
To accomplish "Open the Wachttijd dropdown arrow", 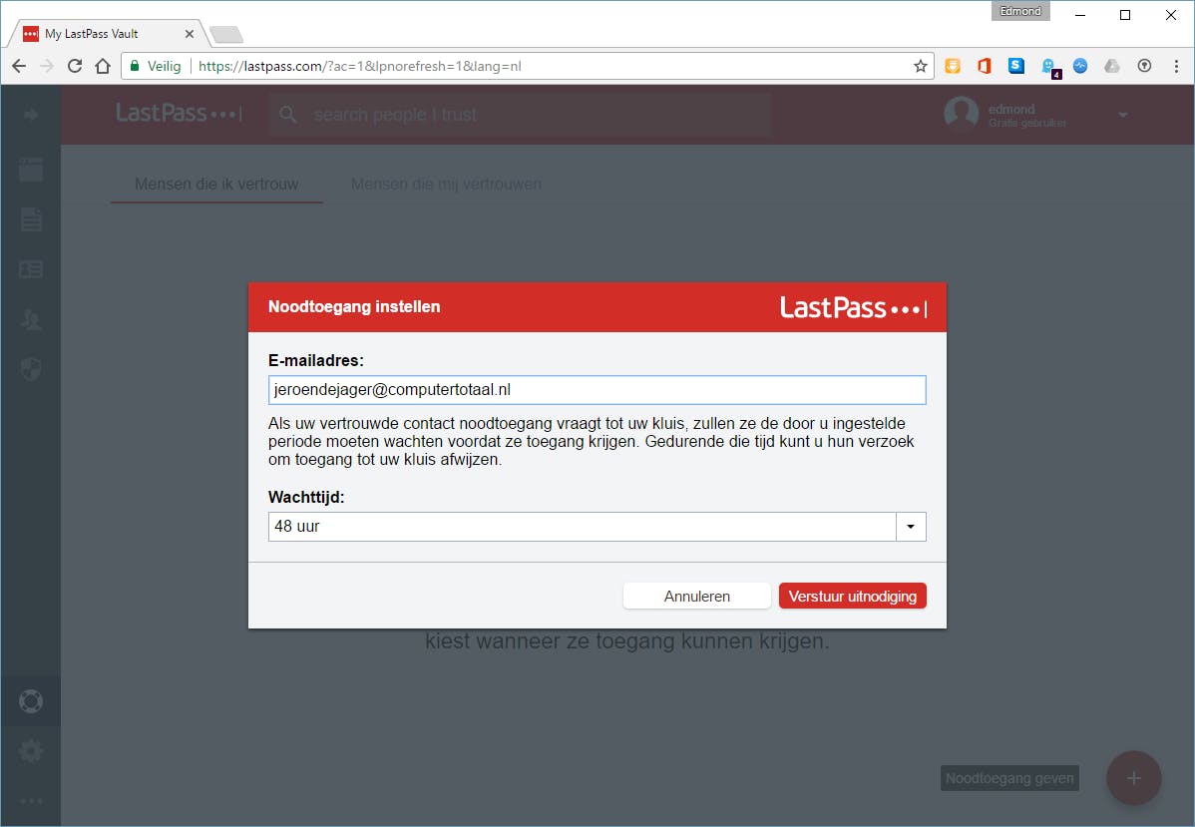I will pyautogui.click(x=911, y=527).
